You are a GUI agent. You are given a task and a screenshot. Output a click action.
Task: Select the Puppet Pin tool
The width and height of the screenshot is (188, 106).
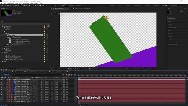(x=46, y=6)
